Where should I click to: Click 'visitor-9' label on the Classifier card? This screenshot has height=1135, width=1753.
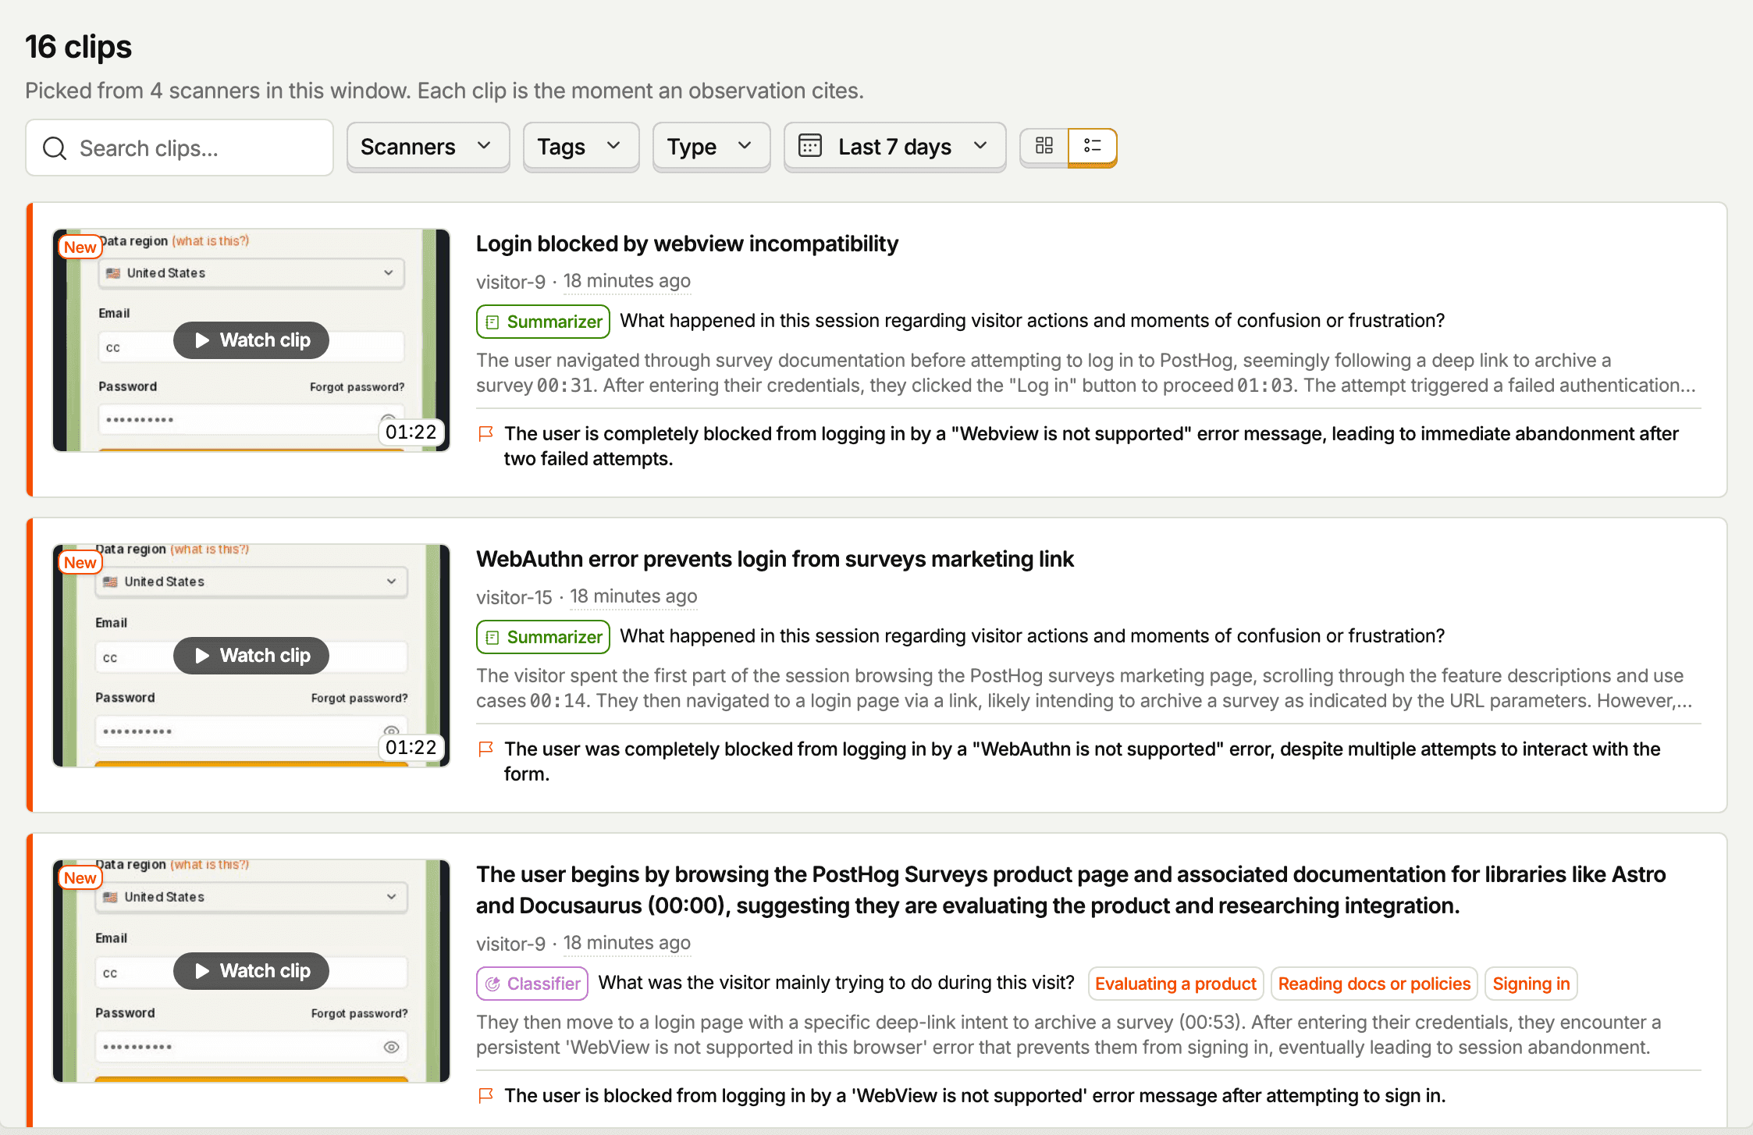[x=511, y=944]
